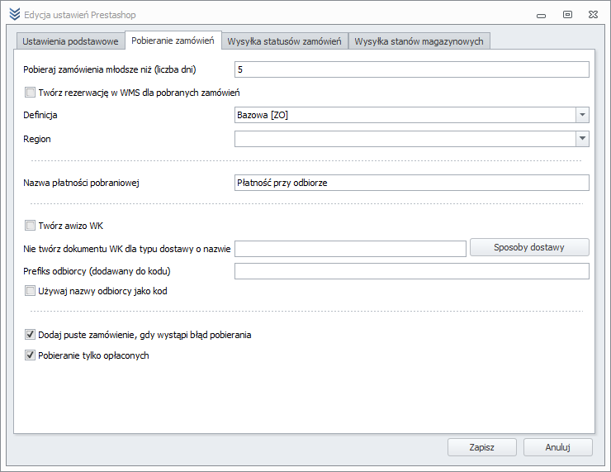Click the 'Pobieraj zamówienia młodsze niż' label

tap(110, 69)
